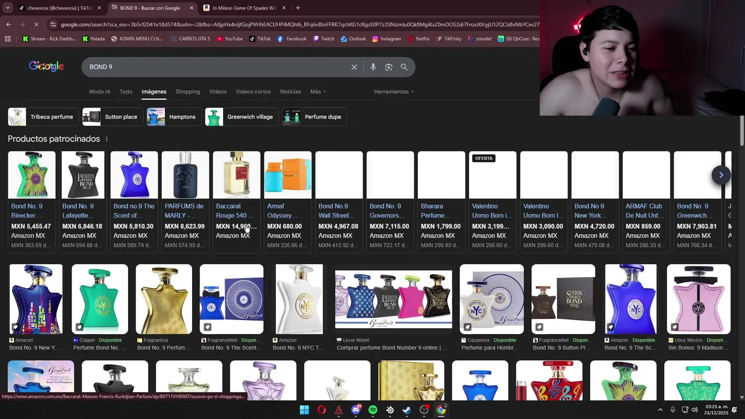Open Baccarat Rouge 540 sponsored listing
Image resolution: width=745 pixels, height=419 pixels.
(237, 201)
